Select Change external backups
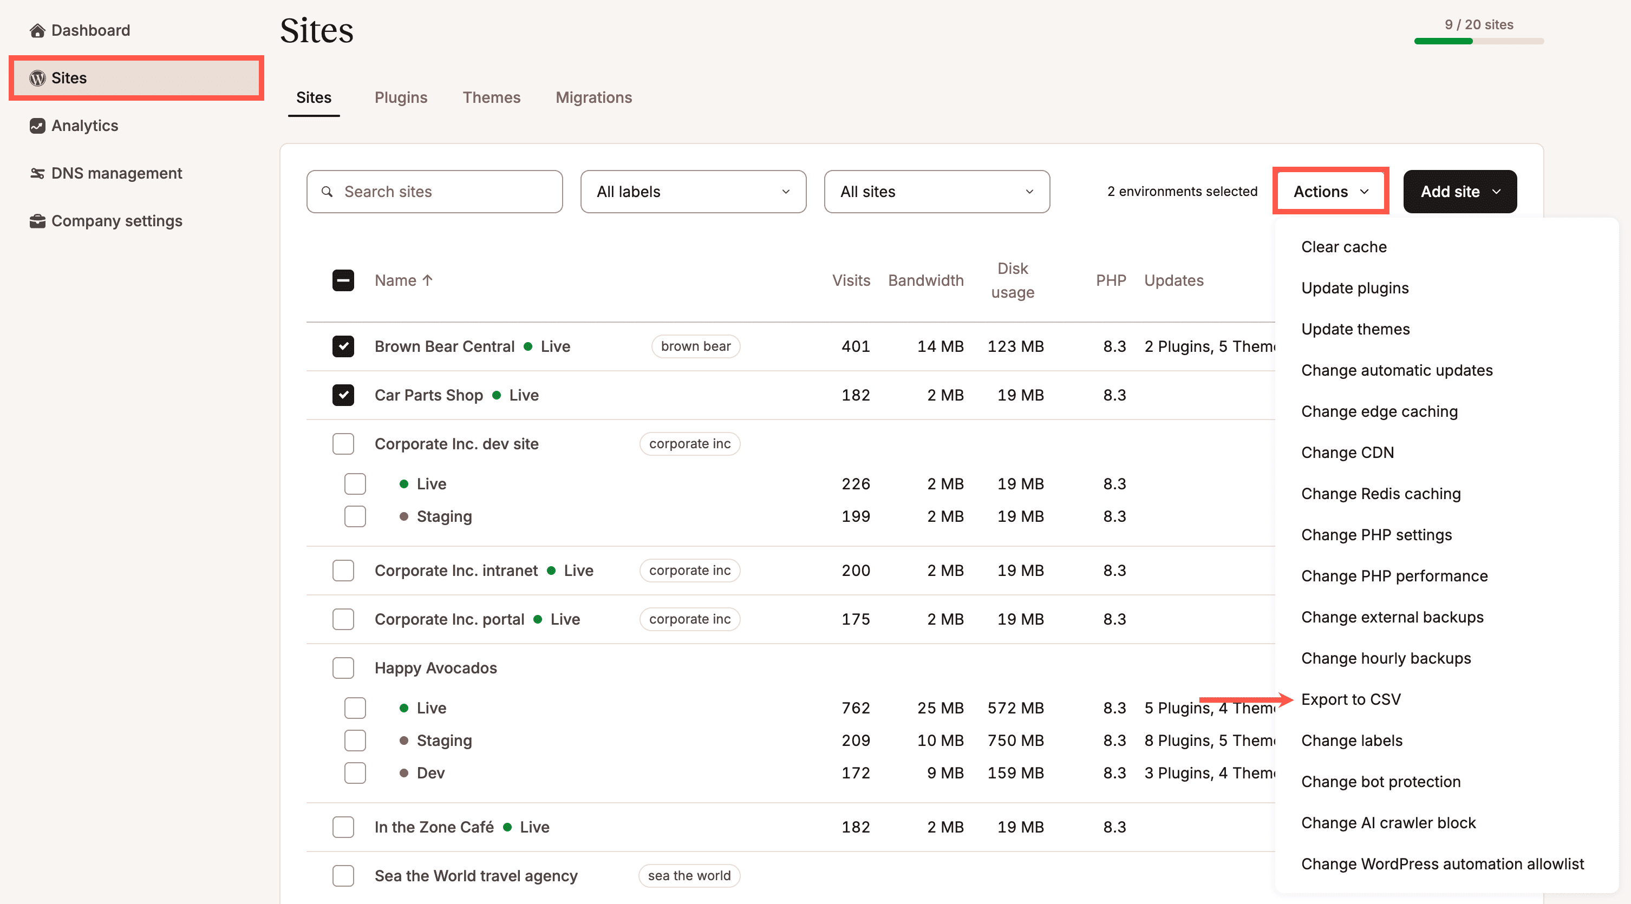1631x904 pixels. (x=1392, y=617)
